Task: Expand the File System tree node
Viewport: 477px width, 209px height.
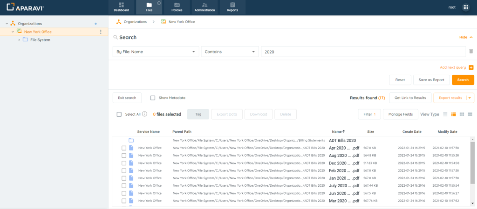Action: coord(19,40)
